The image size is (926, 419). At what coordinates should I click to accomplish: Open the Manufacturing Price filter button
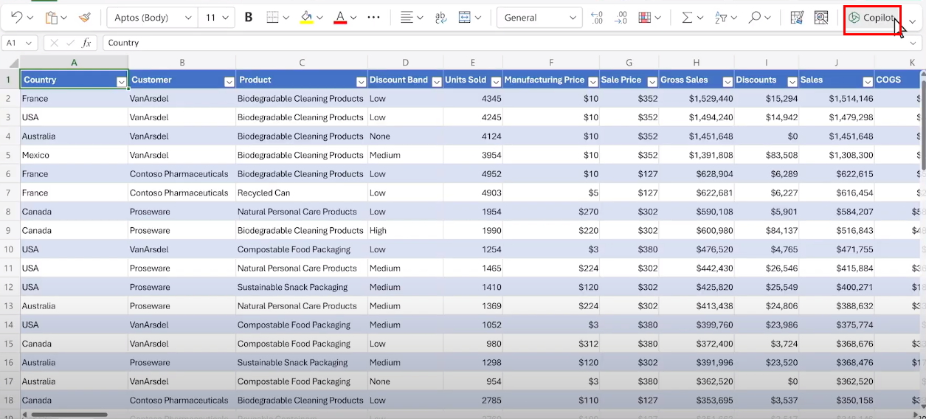pos(593,82)
